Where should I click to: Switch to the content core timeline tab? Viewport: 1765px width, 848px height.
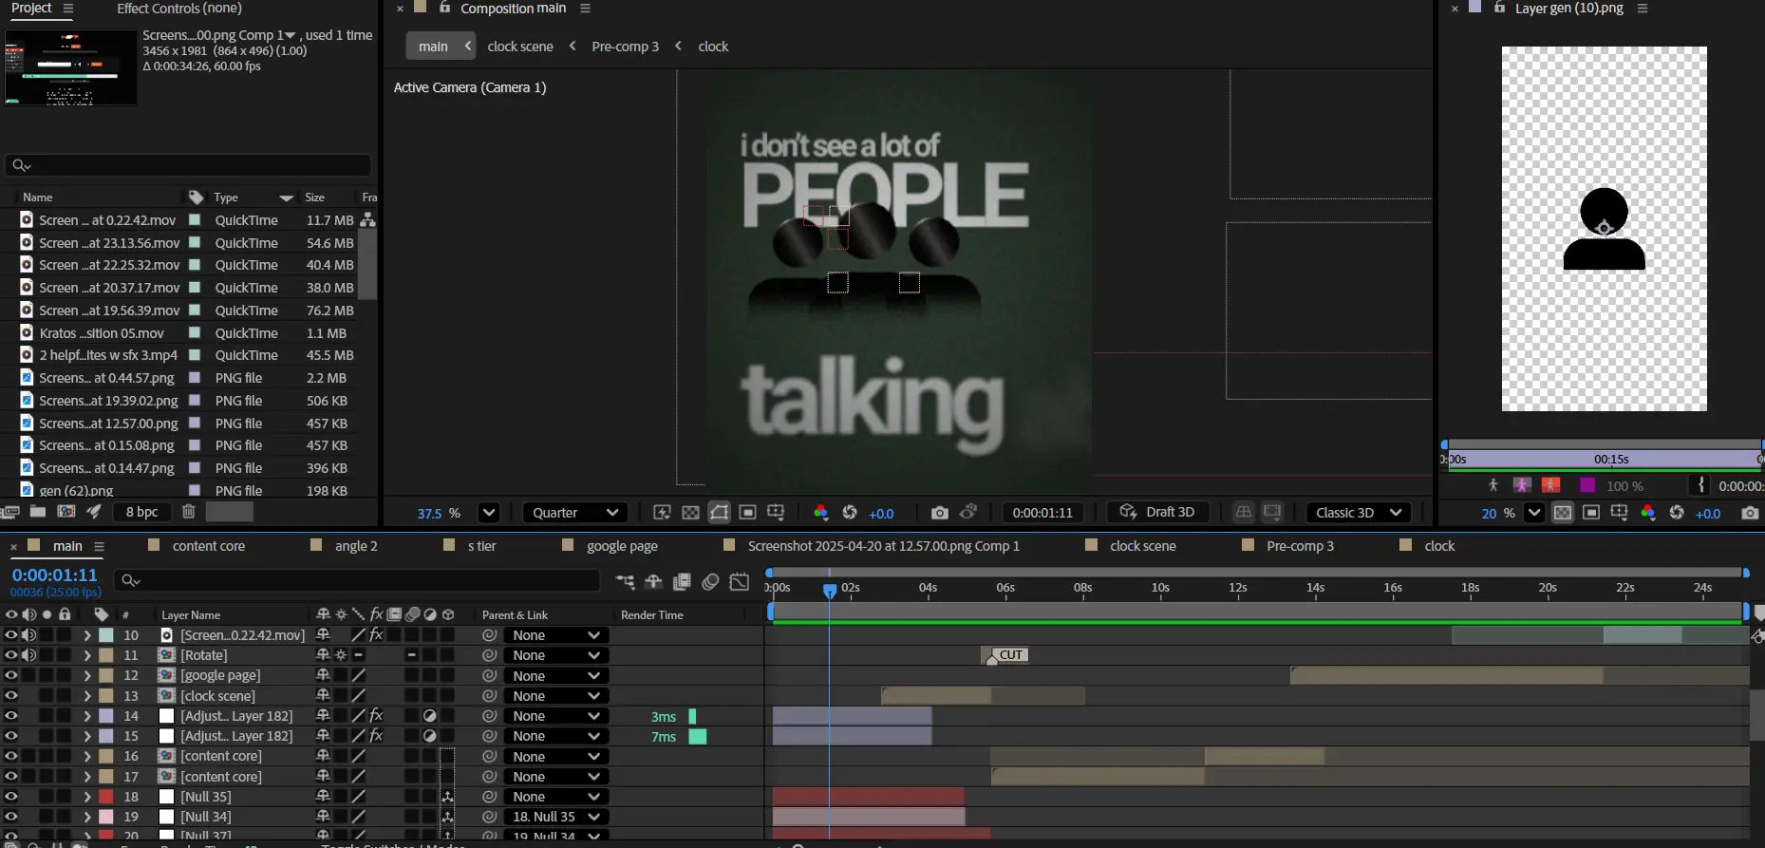pyautogui.click(x=208, y=546)
